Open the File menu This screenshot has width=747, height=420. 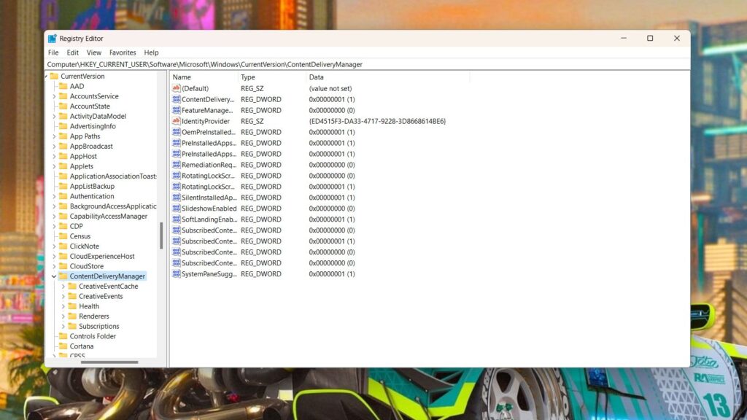tap(53, 52)
